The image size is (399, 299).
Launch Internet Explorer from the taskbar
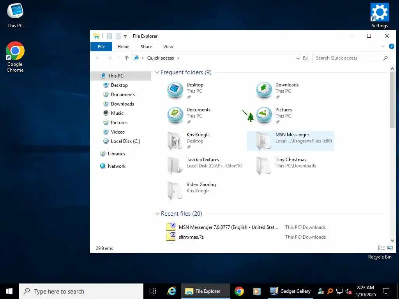(x=172, y=291)
